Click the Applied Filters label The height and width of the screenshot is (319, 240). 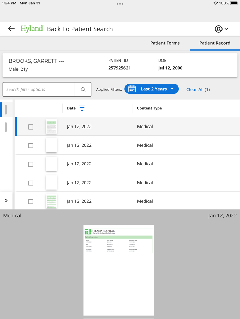click(109, 89)
